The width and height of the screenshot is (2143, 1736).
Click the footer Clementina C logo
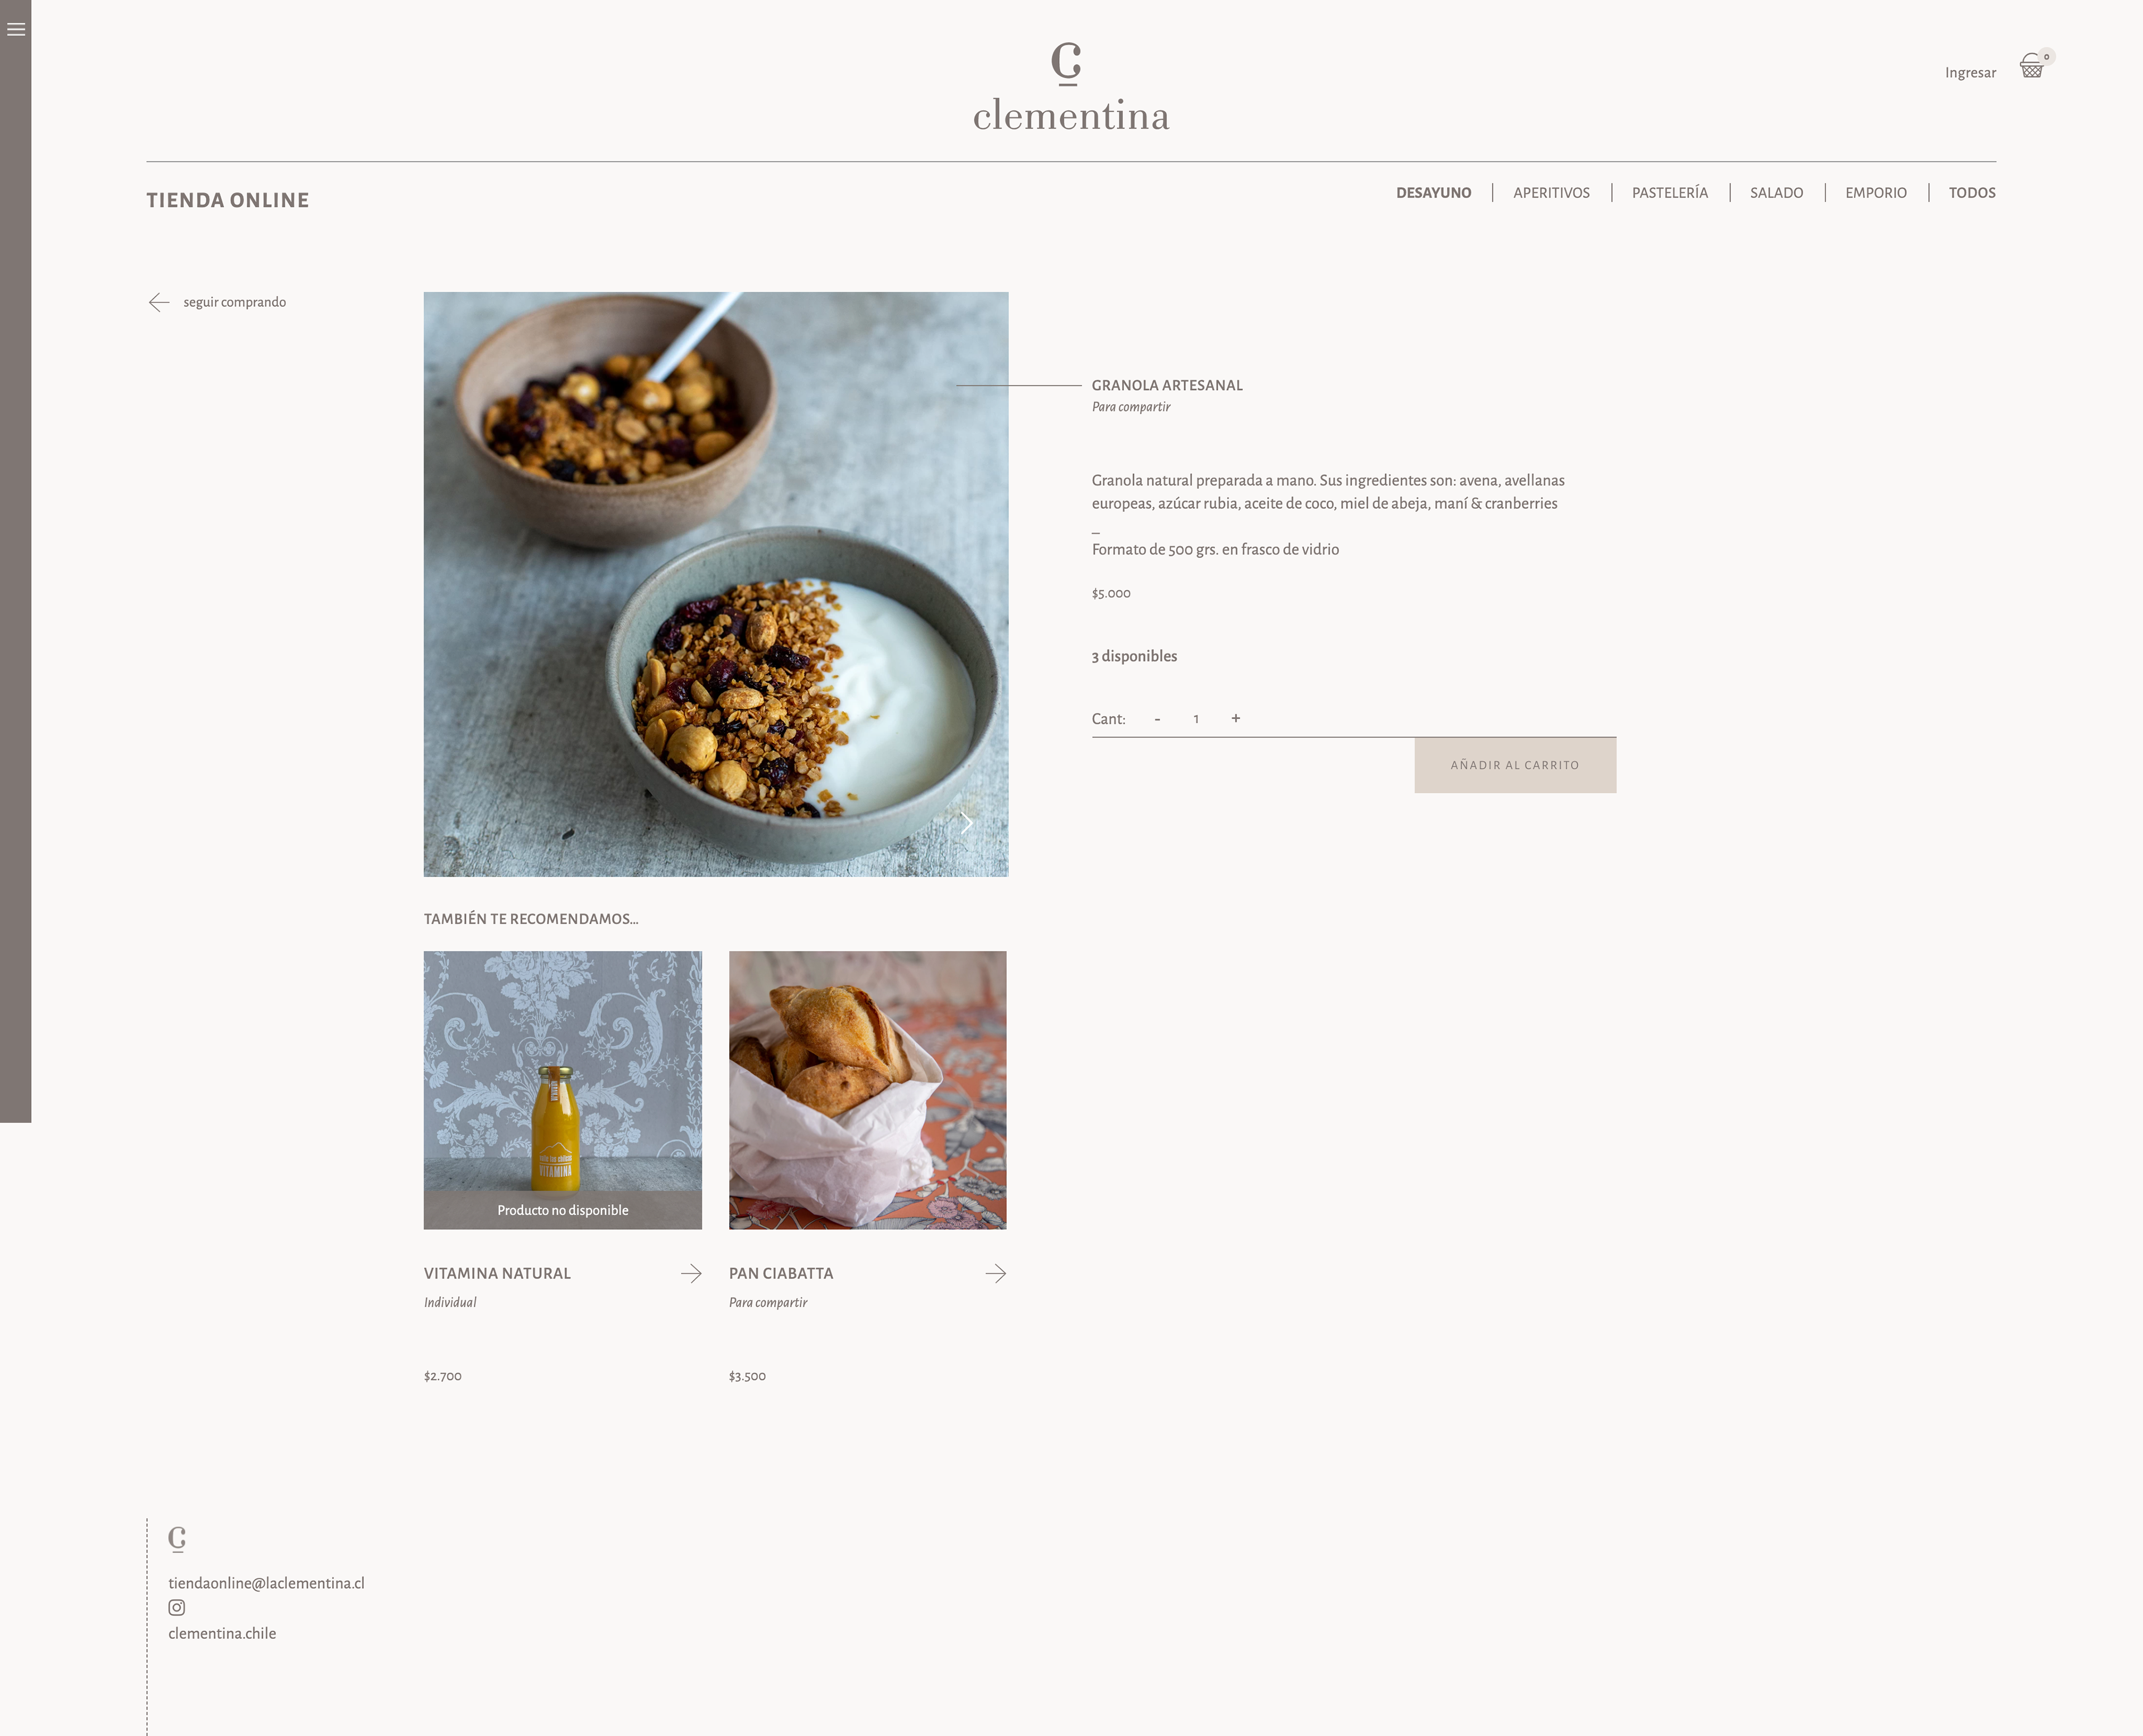pyautogui.click(x=177, y=1538)
